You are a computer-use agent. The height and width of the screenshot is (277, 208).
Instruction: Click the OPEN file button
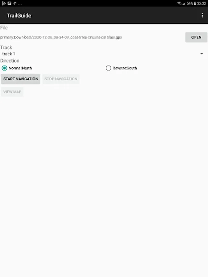coord(196,37)
